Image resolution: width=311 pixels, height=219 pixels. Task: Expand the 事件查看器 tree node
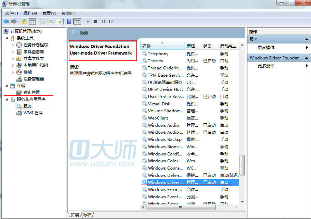13,52
